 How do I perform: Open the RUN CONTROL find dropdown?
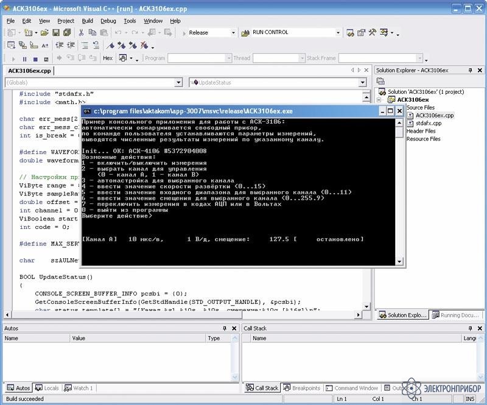point(338,33)
